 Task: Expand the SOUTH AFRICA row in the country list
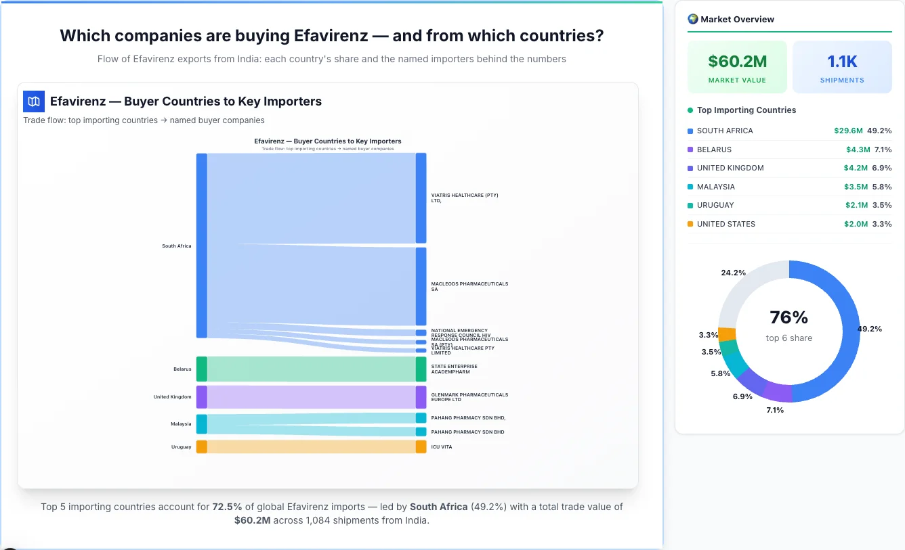tap(789, 131)
